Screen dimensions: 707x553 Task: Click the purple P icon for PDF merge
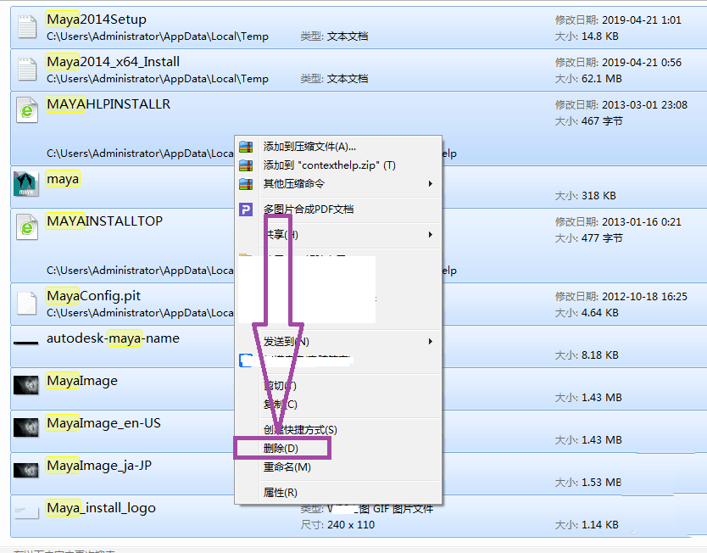[246, 209]
